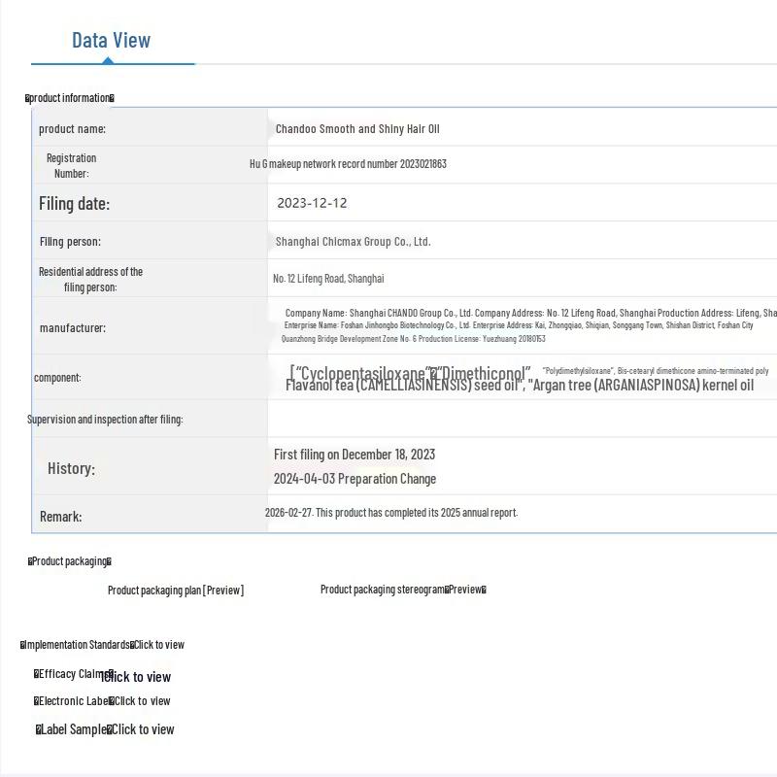
Task: View the Label Sample
Action: (143, 729)
